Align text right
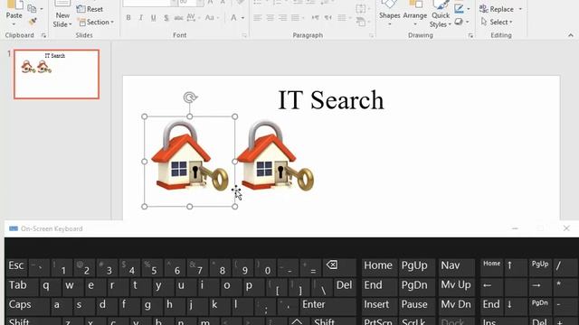 282,18
